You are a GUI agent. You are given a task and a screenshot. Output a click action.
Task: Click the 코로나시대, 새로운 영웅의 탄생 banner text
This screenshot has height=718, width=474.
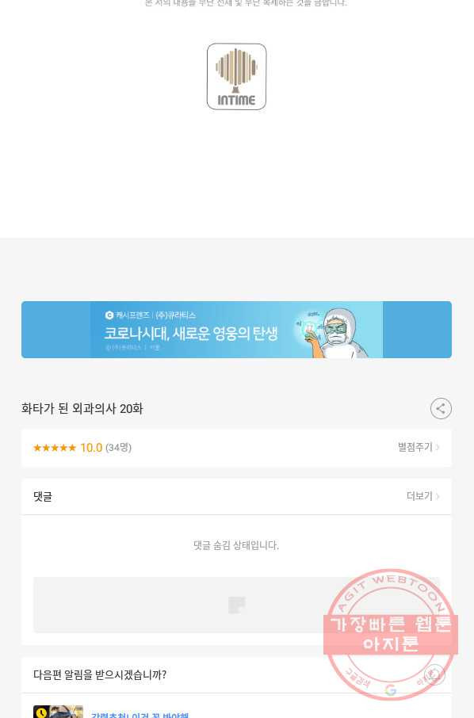(191, 334)
